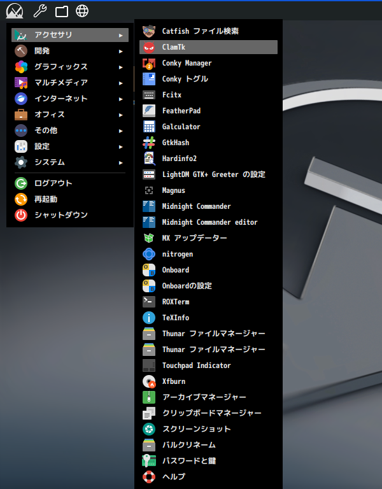Screen dimensions: 382x489
Task: Click the GtkHash hash-symbol icon
Action: pyautogui.click(x=149, y=143)
